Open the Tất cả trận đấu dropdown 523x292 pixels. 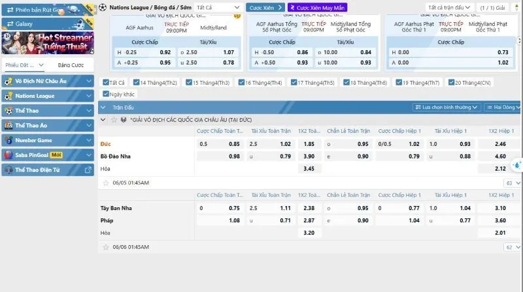pyautogui.click(x=450, y=7)
